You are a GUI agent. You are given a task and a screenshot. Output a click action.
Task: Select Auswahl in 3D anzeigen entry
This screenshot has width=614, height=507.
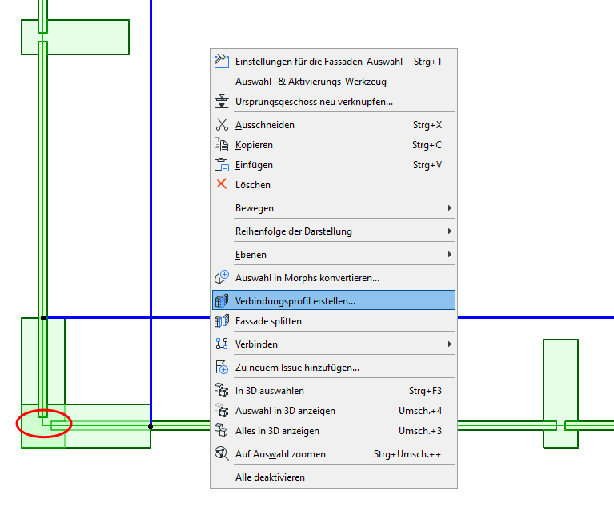coord(334,411)
